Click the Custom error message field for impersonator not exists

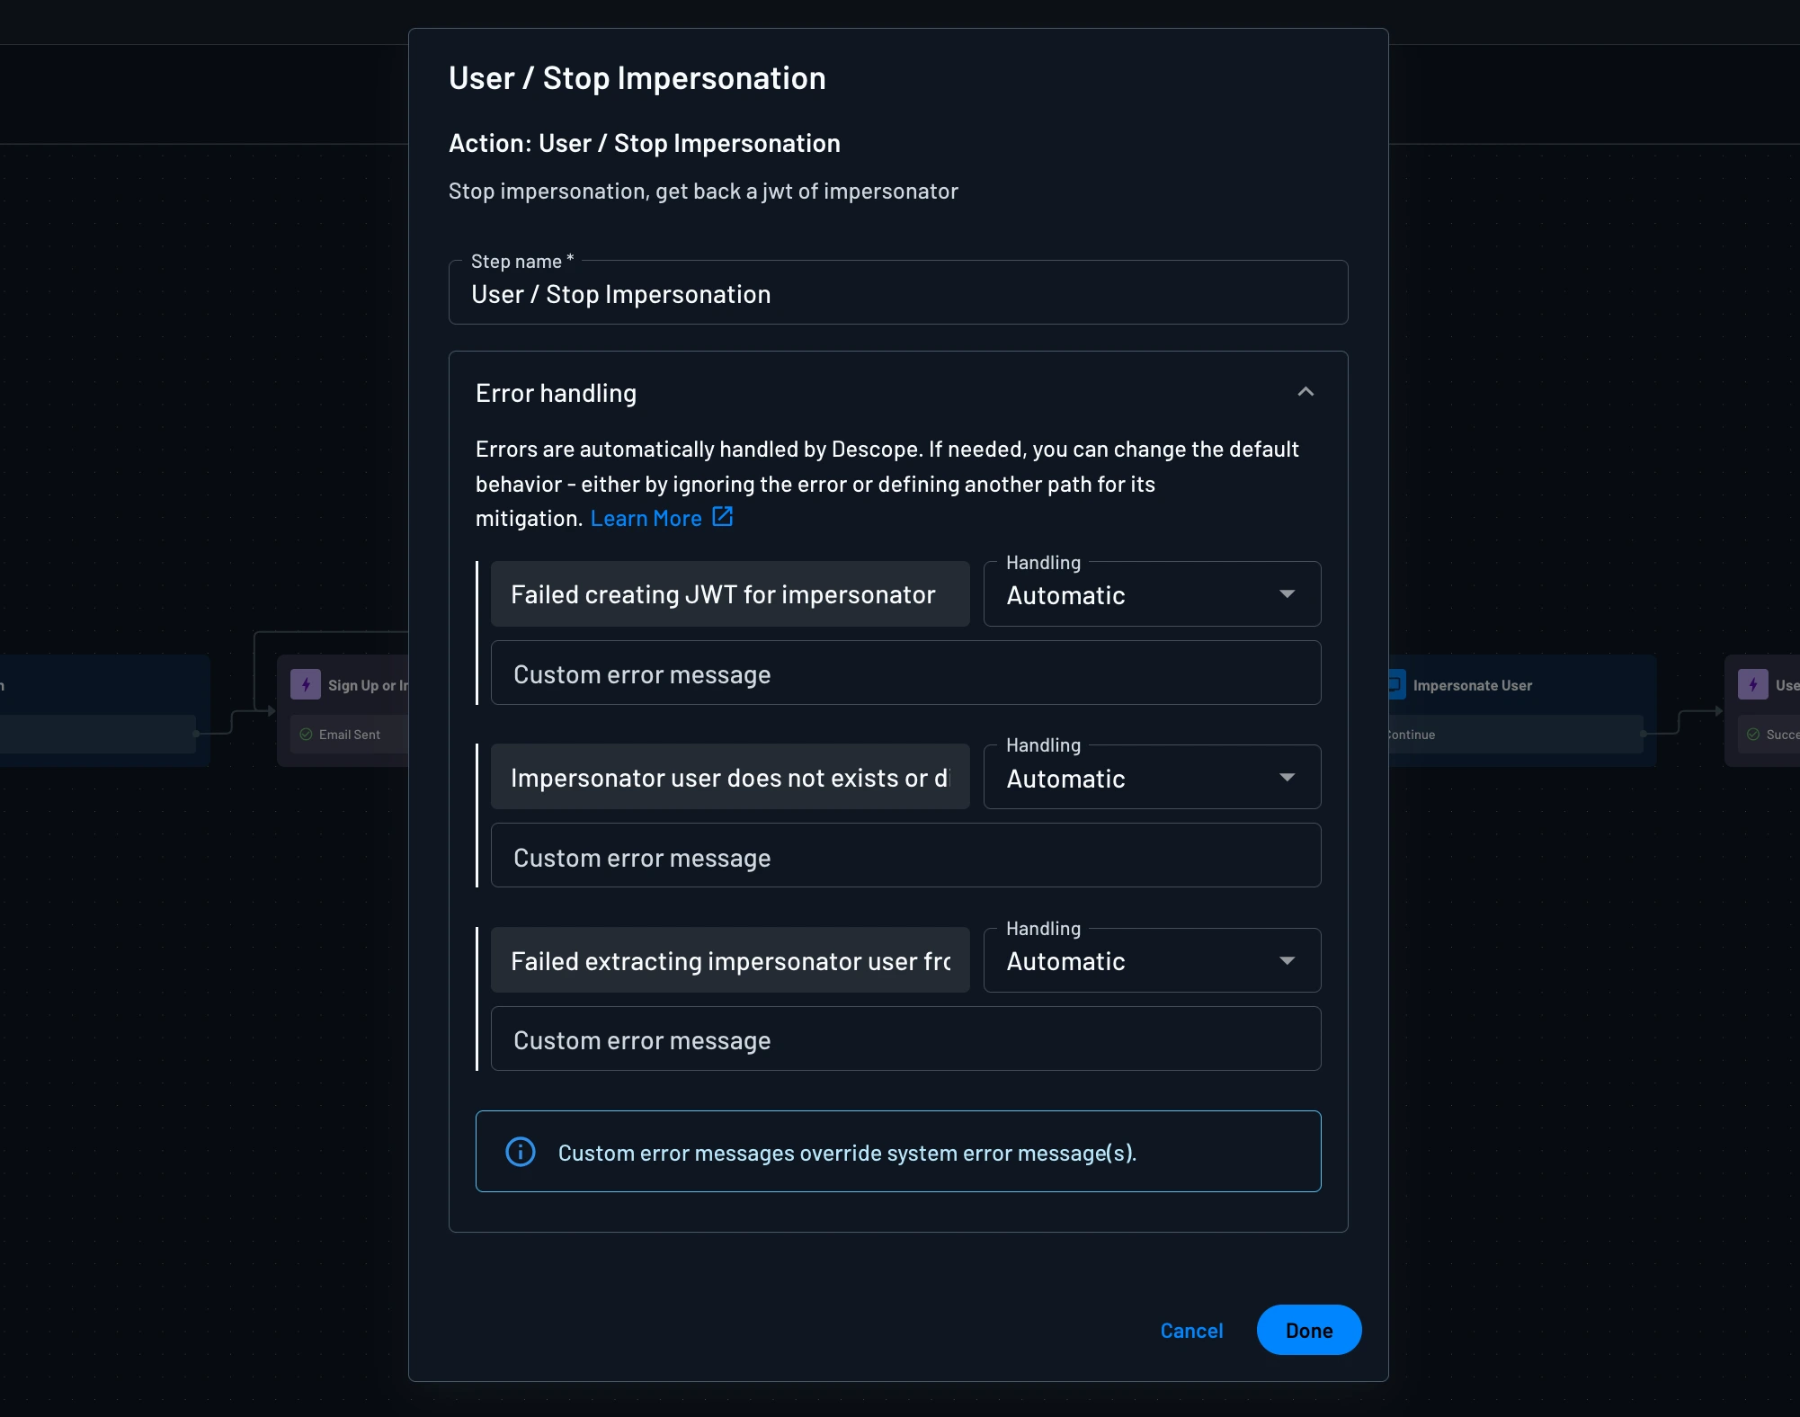[x=904, y=856]
